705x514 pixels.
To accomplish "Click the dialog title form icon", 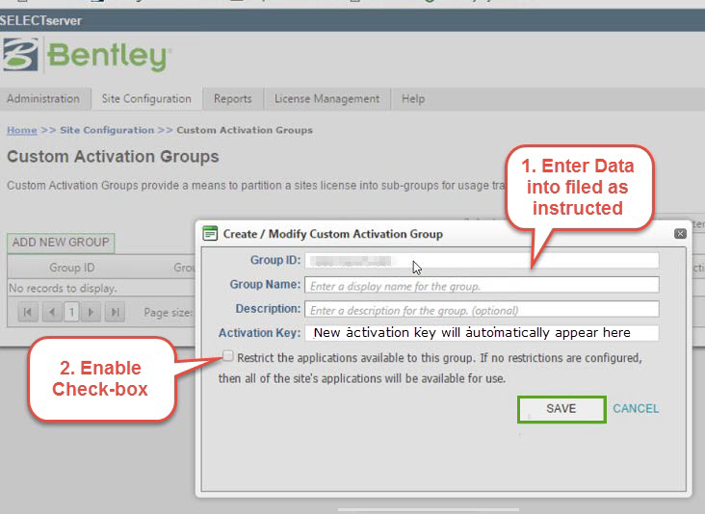I will (x=210, y=234).
